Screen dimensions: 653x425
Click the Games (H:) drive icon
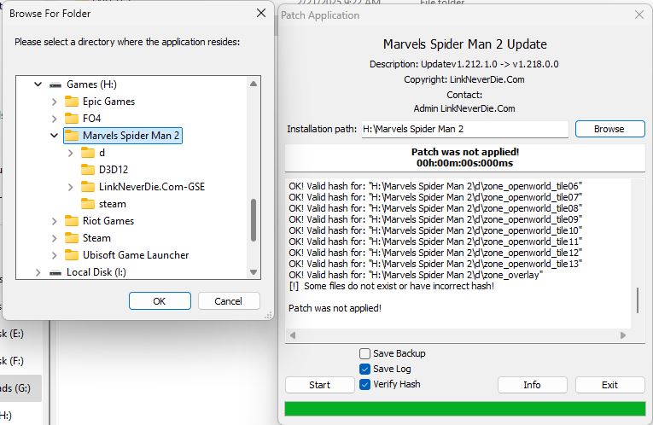pyautogui.click(x=55, y=84)
